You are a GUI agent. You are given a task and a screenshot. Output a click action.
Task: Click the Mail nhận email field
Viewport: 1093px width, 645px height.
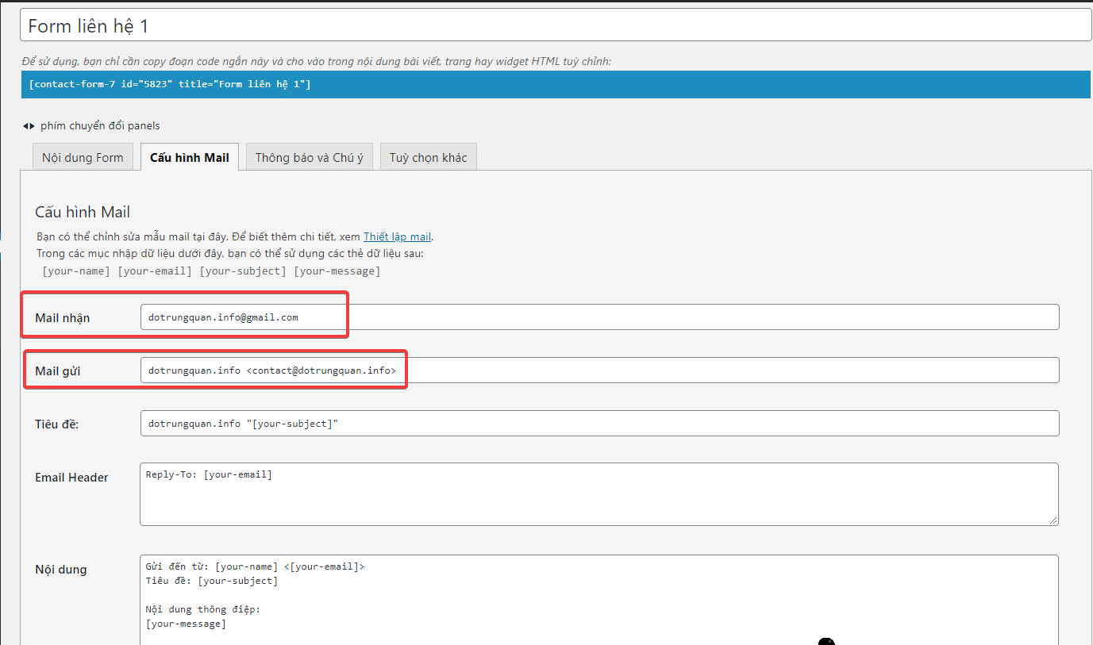pos(599,317)
